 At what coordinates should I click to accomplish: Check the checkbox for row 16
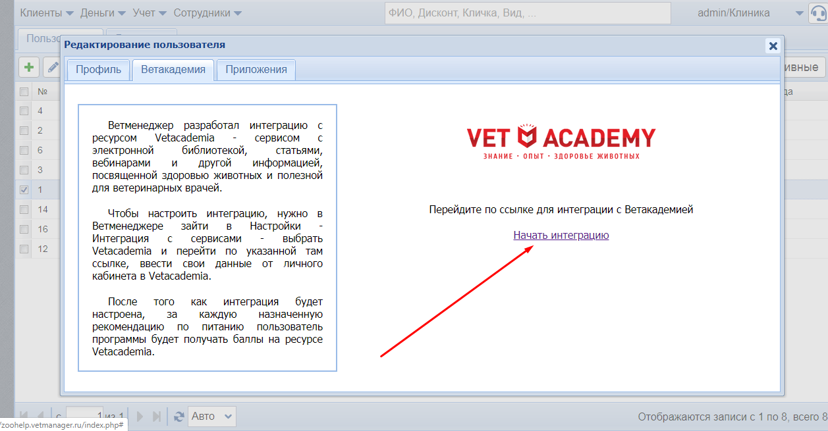tap(24, 229)
